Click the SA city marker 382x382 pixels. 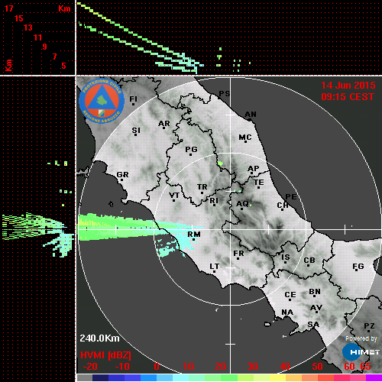point(313,325)
